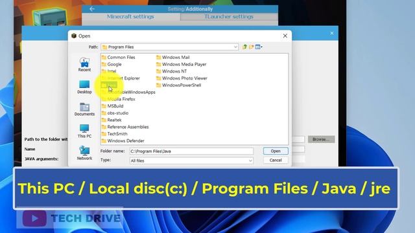This screenshot has height=233, width=415.
Task: Select Reference Assemblies folder
Action: tap(125, 127)
